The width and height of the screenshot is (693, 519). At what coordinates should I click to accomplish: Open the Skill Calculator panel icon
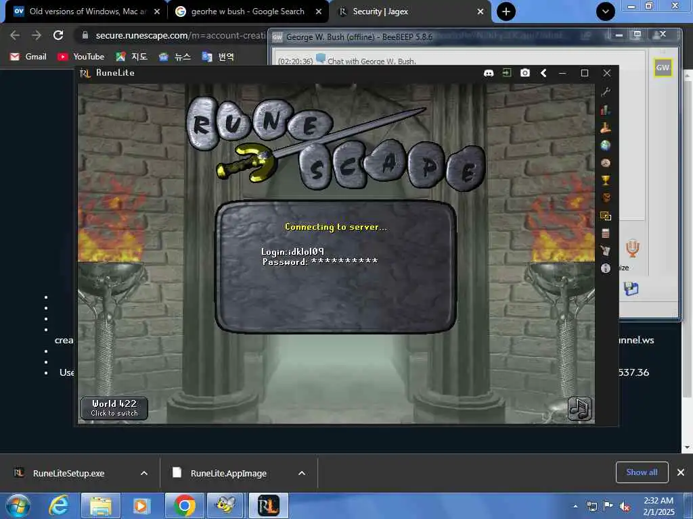pyautogui.click(x=606, y=233)
